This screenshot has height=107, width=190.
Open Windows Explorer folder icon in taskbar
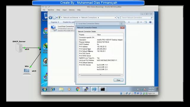pos(61,89)
